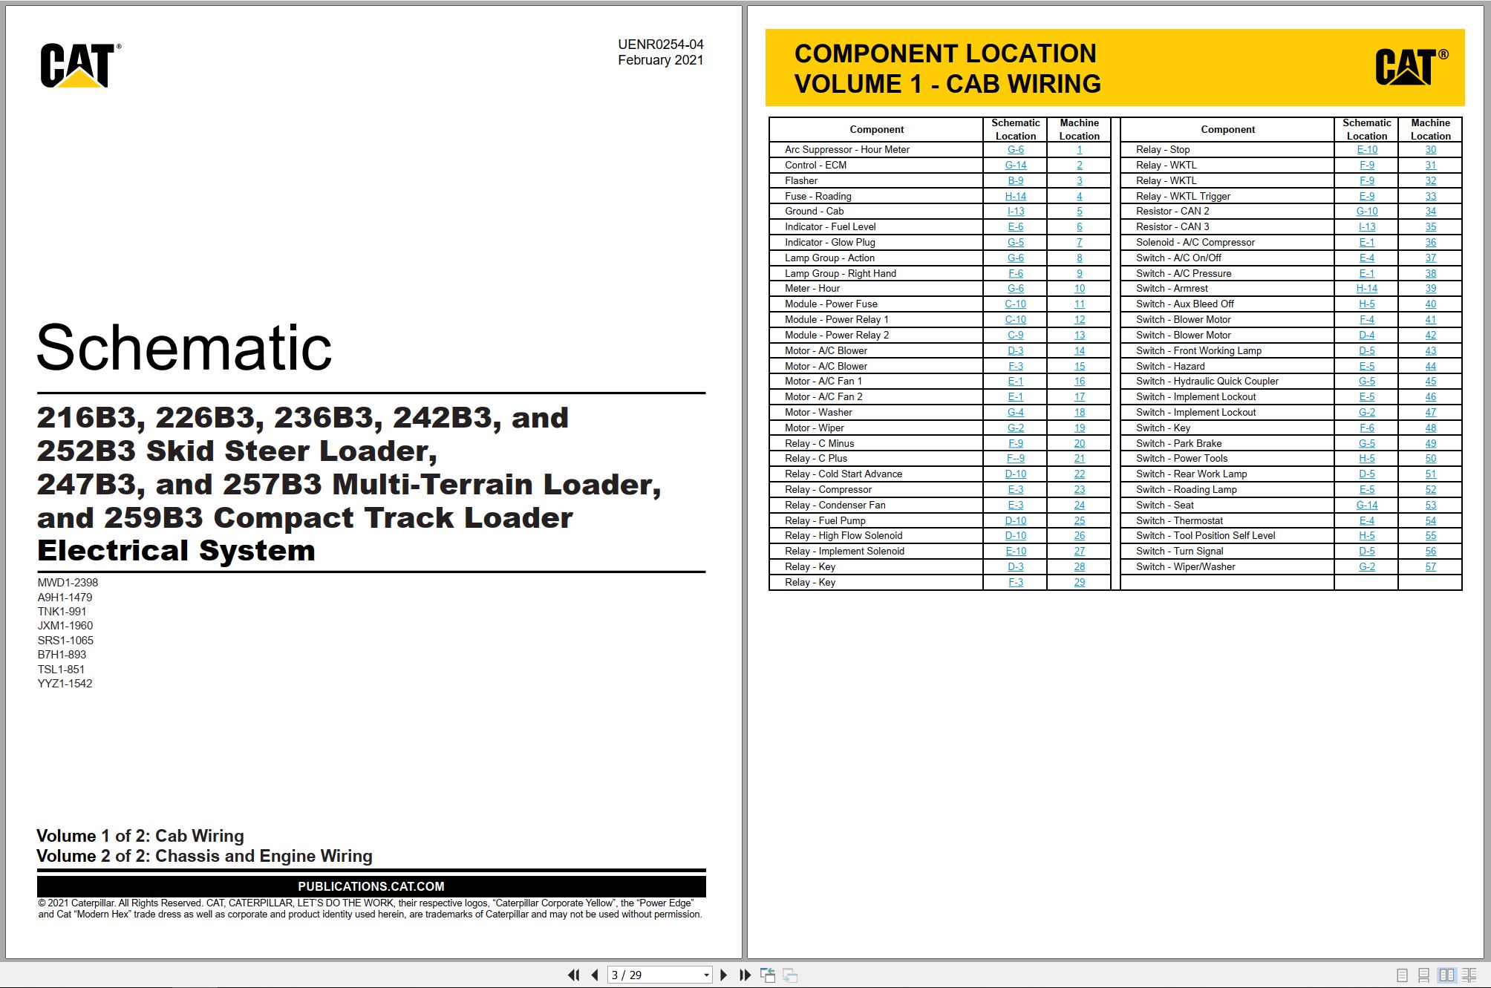Open machine location 36 for Solenoid - A/C Compressor

click(x=1431, y=243)
